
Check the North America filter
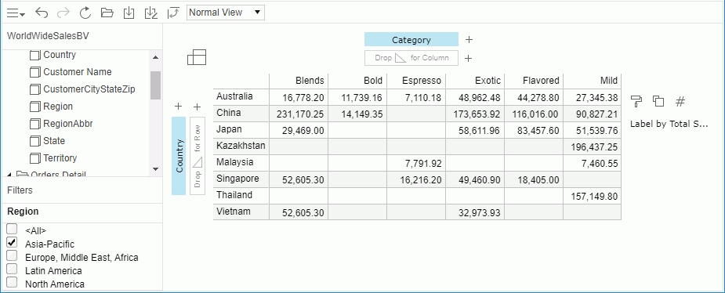13,282
